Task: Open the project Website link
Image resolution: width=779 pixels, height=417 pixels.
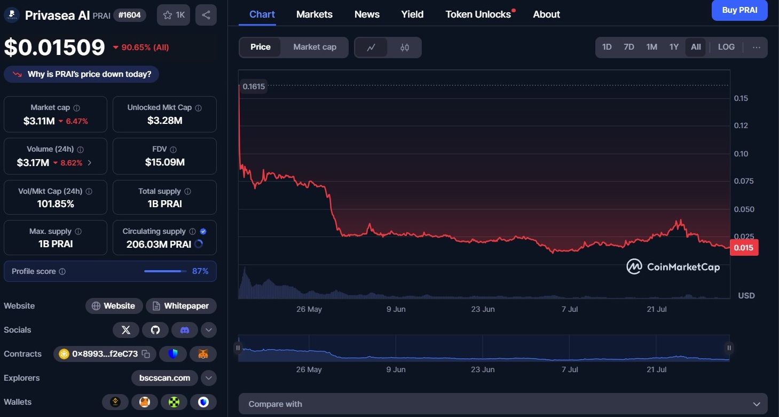Action: (114, 306)
